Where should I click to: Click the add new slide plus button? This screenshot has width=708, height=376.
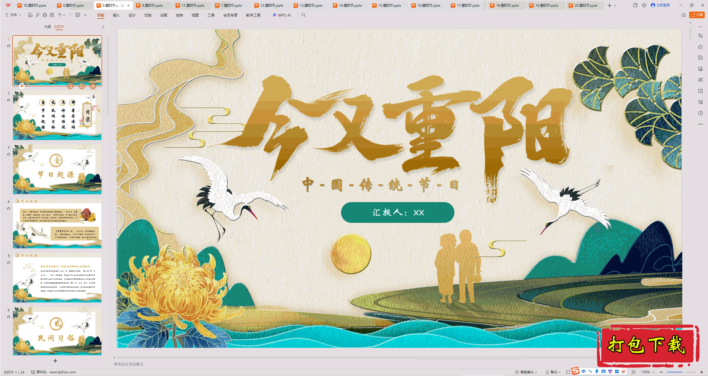pos(55,361)
